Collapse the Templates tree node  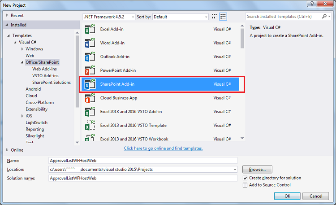[x=9, y=35]
